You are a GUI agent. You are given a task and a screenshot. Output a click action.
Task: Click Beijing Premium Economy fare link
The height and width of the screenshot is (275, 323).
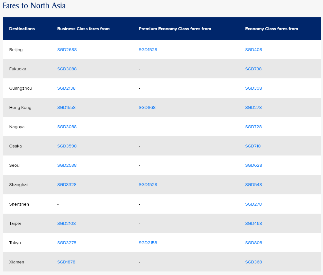click(x=148, y=50)
